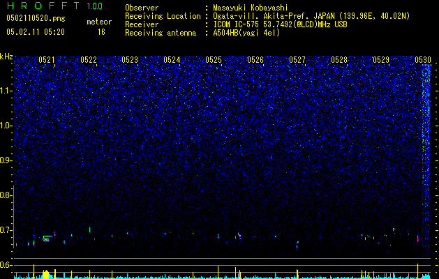Click the HROFFT title text

pos(43,6)
